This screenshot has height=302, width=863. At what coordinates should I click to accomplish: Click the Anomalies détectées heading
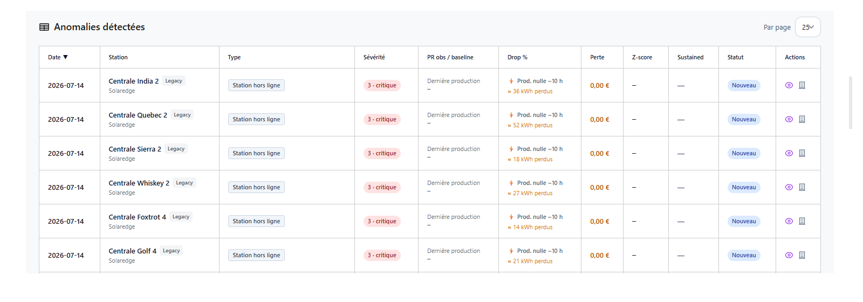[99, 27]
